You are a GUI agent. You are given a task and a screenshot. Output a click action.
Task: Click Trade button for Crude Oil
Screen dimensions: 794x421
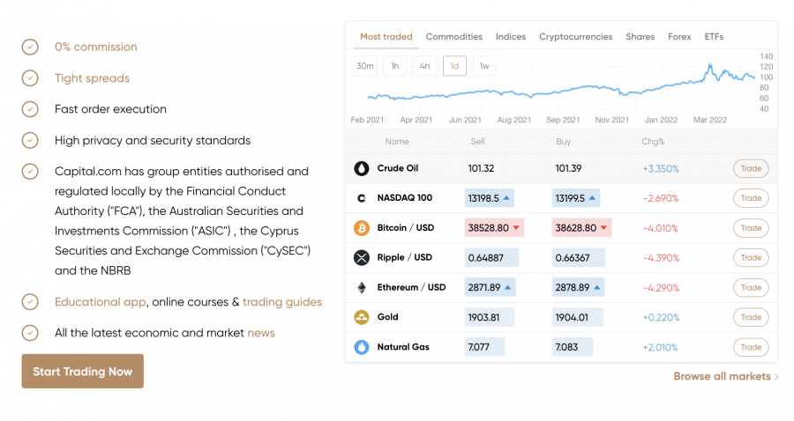click(x=751, y=169)
